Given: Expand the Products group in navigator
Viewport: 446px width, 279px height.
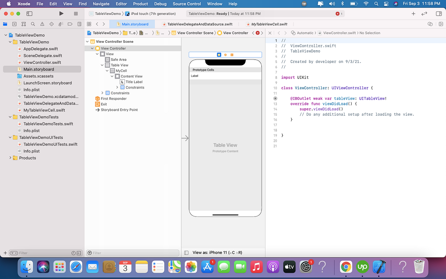Looking at the screenshot, I should [x=10, y=158].
